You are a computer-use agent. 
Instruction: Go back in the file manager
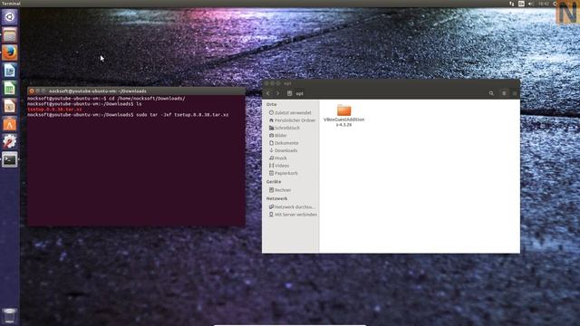pyautogui.click(x=268, y=93)
